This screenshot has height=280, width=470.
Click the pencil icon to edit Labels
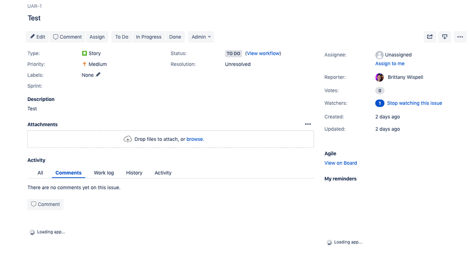[x=98, y=75]
